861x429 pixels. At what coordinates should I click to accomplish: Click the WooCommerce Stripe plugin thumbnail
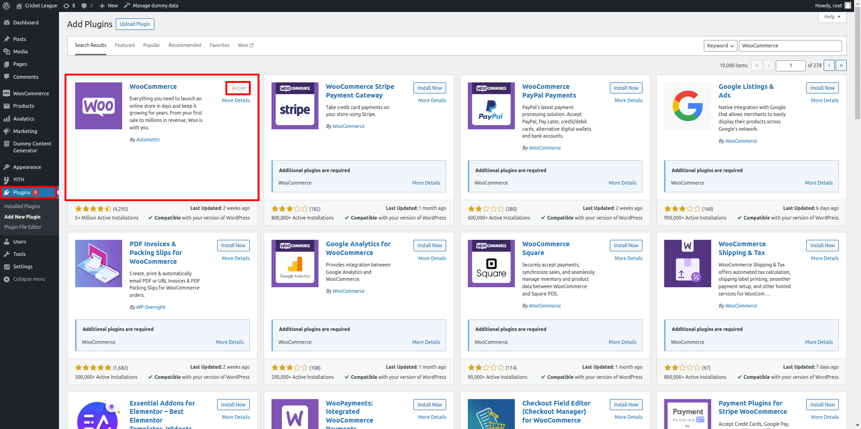pyautogui.click(x=295, y=106)
